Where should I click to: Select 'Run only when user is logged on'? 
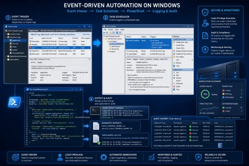tap(128, 83)
